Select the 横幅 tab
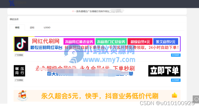This screenshot has width=199, height=108. 17,27
